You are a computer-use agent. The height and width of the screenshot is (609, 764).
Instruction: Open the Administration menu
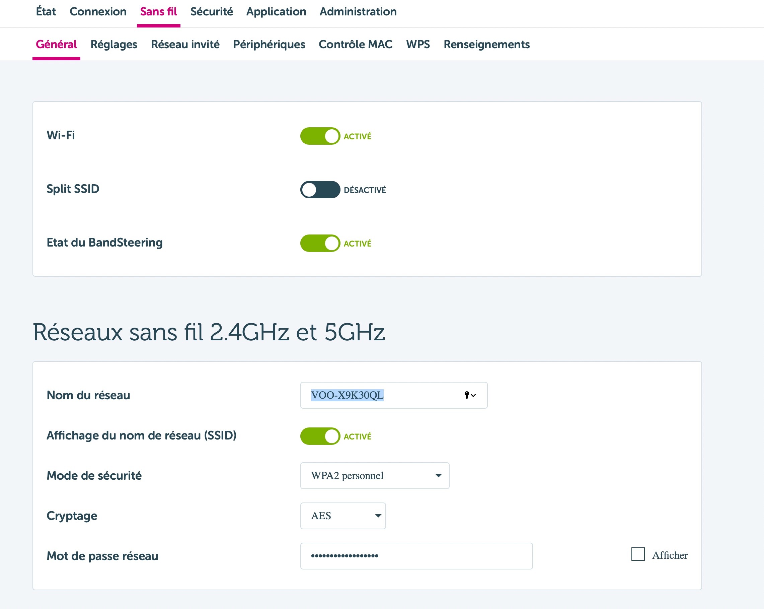[358, 11]
